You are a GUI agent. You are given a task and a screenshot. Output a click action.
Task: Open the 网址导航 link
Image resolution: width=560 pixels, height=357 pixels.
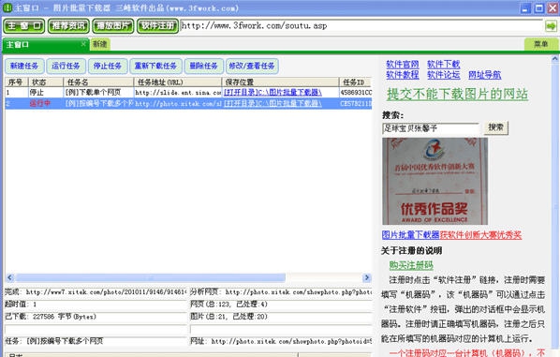[485, 75]
